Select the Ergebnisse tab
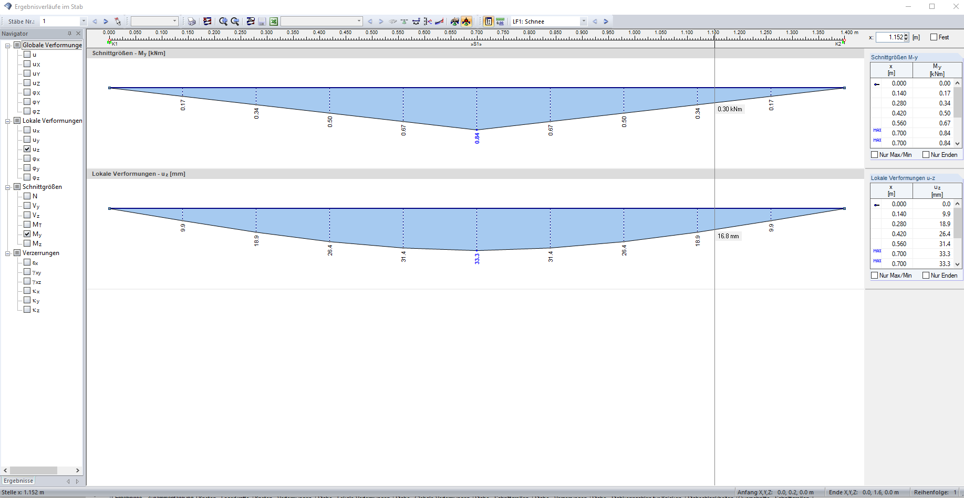The height and width of the screenshot is (498, 964). [18, 481]
